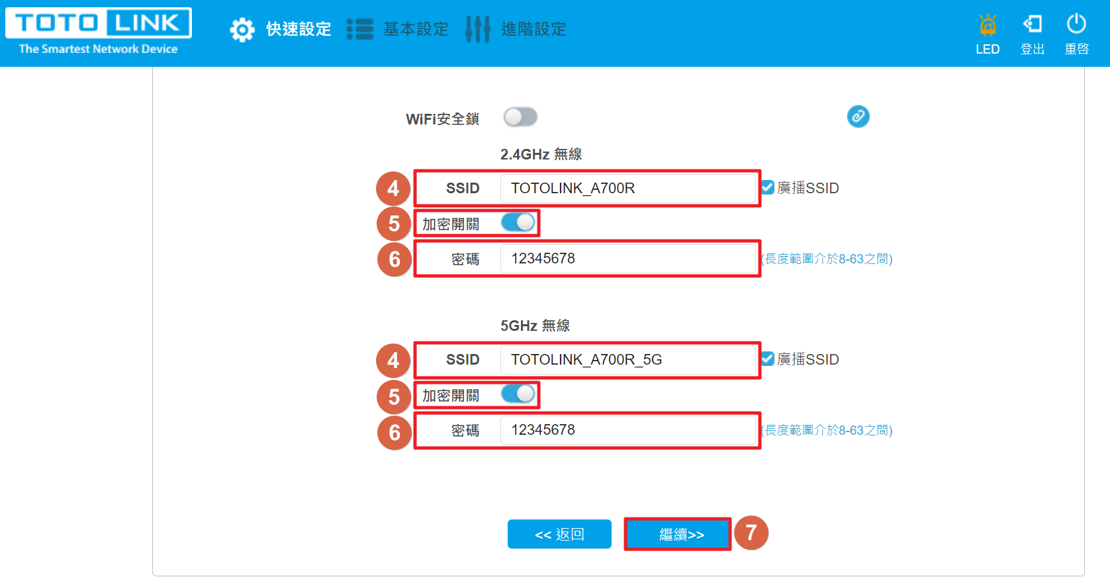Toggle the WiFi安全鎖 switch
The height and width of the screenshot is (583, 1110).
[x=520, y=118]
